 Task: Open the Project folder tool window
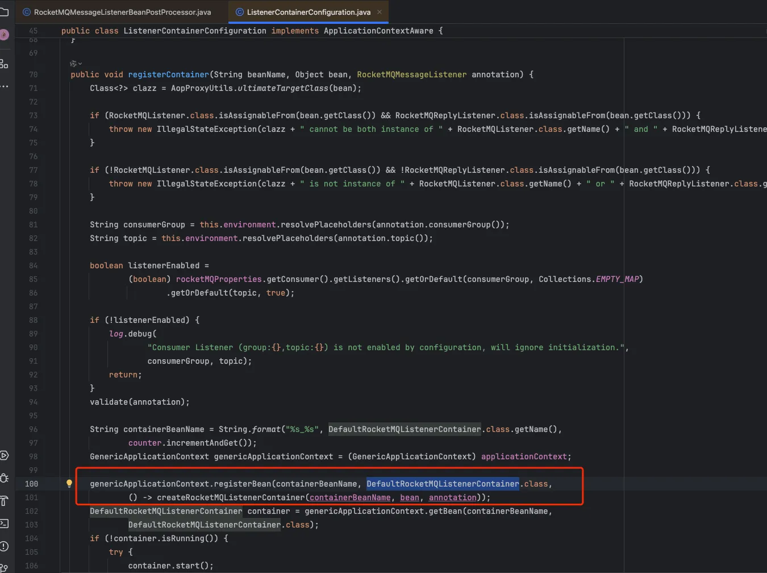pyautogui.click(x=4, y=11)
